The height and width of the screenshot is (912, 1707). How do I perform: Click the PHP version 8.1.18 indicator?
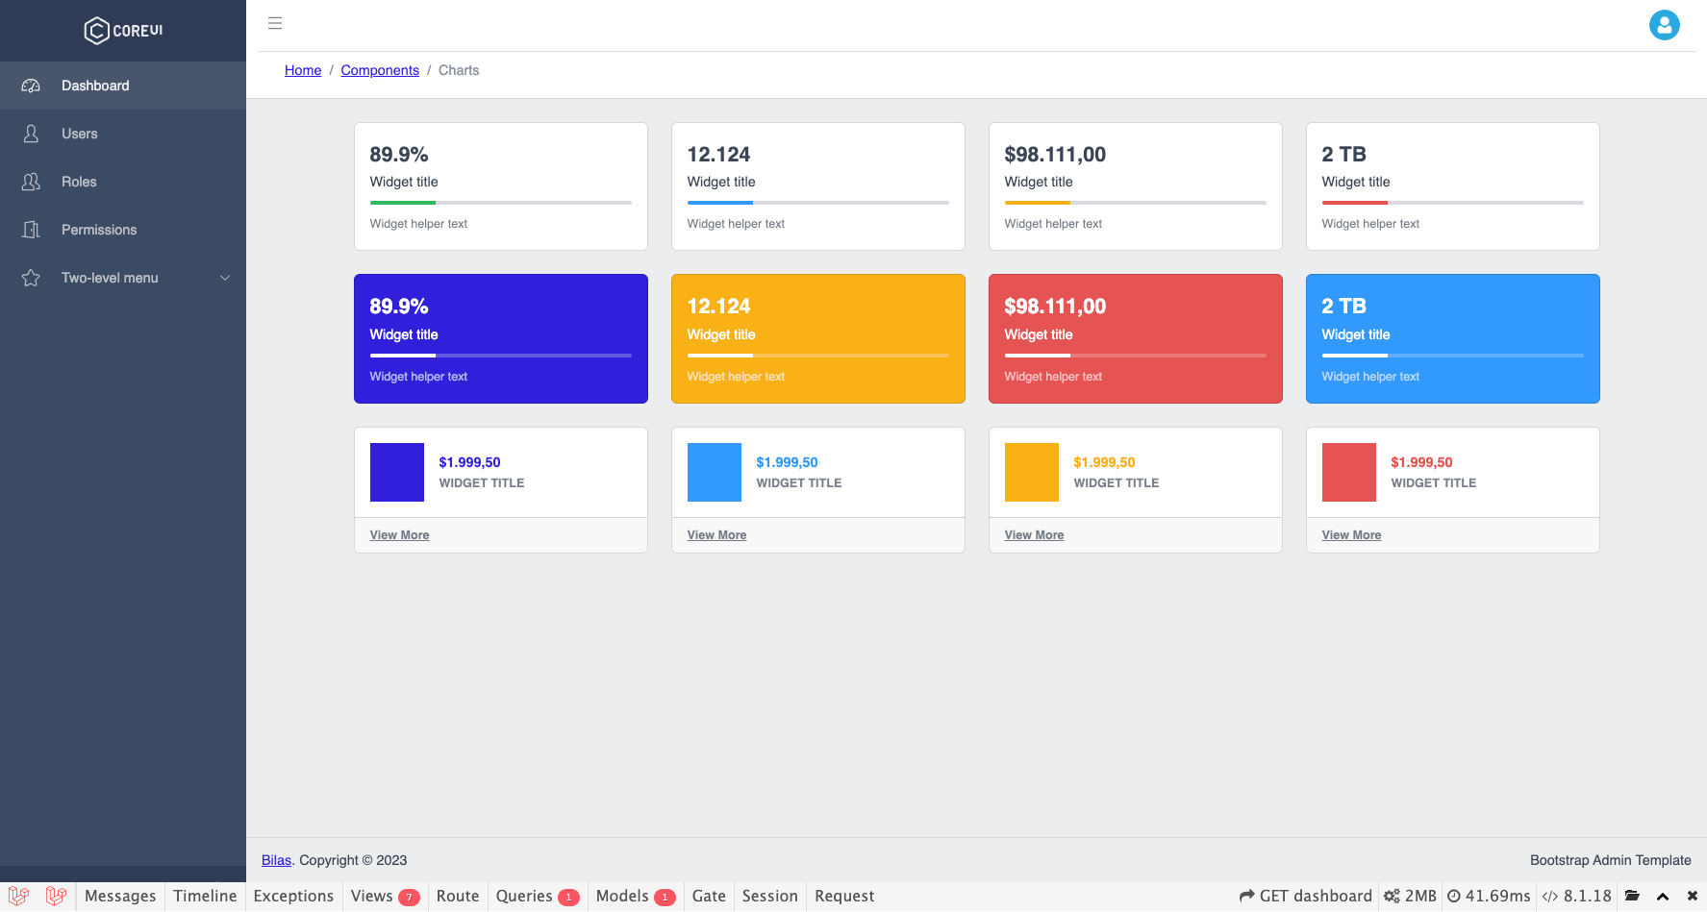click(1576, 896)
